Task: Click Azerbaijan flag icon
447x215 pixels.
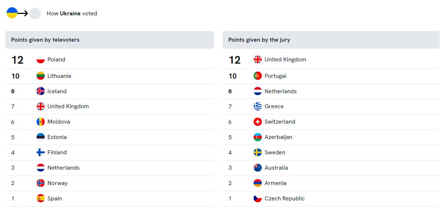Action: click(x=258, y=137)
